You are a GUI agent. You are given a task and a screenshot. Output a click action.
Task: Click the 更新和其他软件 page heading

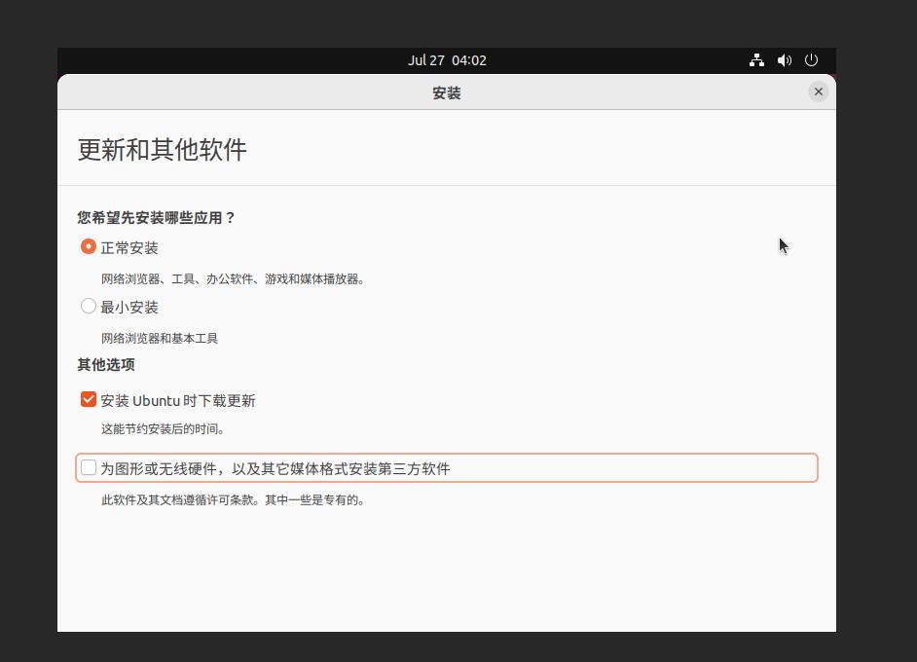pyautogui.click(x=162, y=150)
